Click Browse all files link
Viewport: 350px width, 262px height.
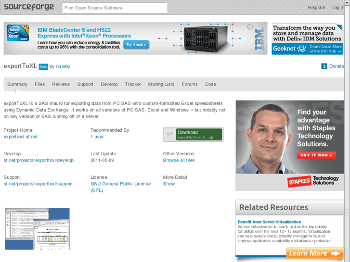pos(179,160)
